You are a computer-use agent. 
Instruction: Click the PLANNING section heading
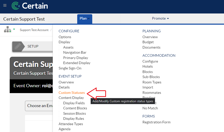pyautogui.click(x=152, y=31)
